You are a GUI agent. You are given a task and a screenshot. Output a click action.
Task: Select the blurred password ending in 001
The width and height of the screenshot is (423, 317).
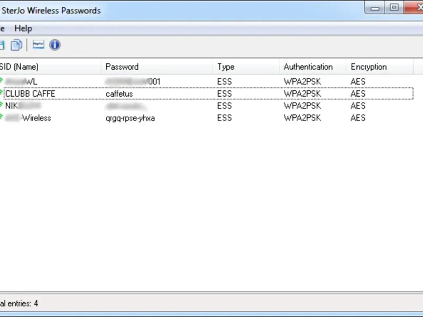133,81
